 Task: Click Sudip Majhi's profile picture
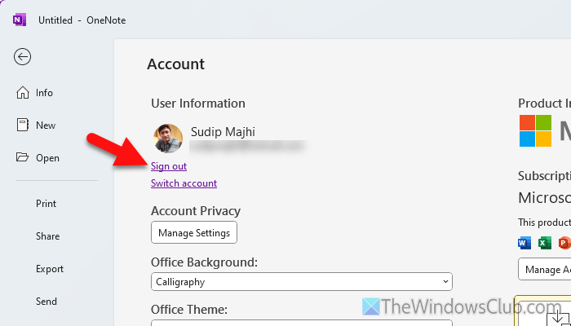pos(167,139)
